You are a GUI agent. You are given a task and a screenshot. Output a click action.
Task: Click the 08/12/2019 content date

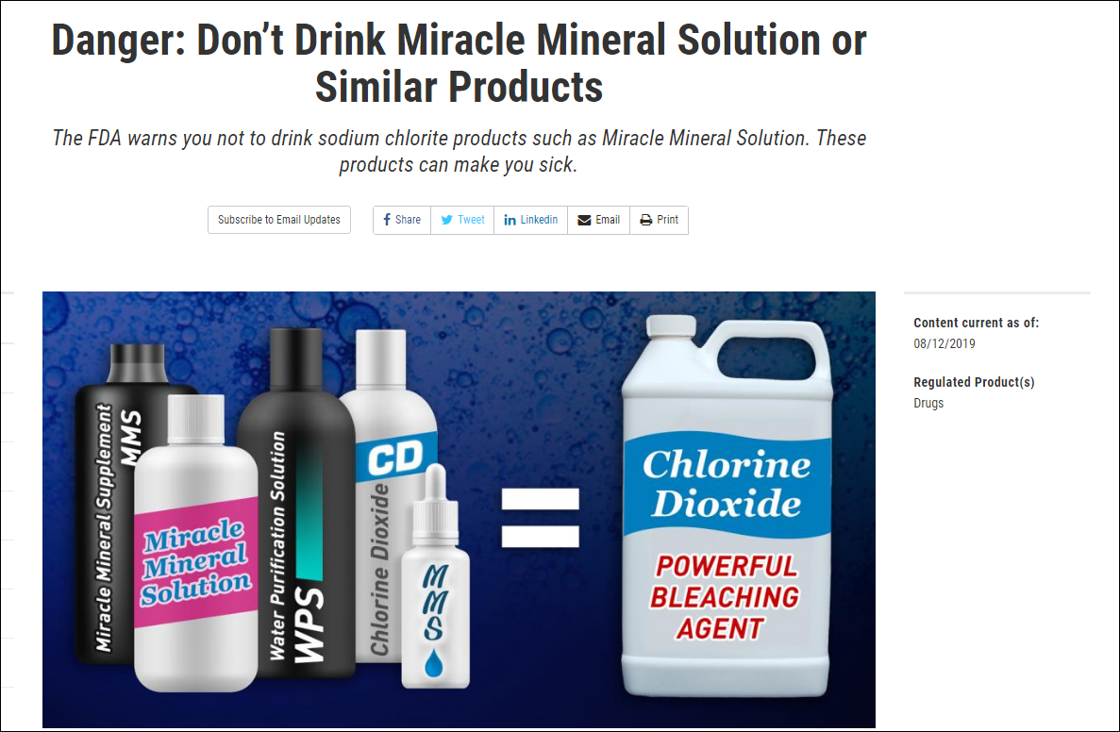[x=944, y=343]
